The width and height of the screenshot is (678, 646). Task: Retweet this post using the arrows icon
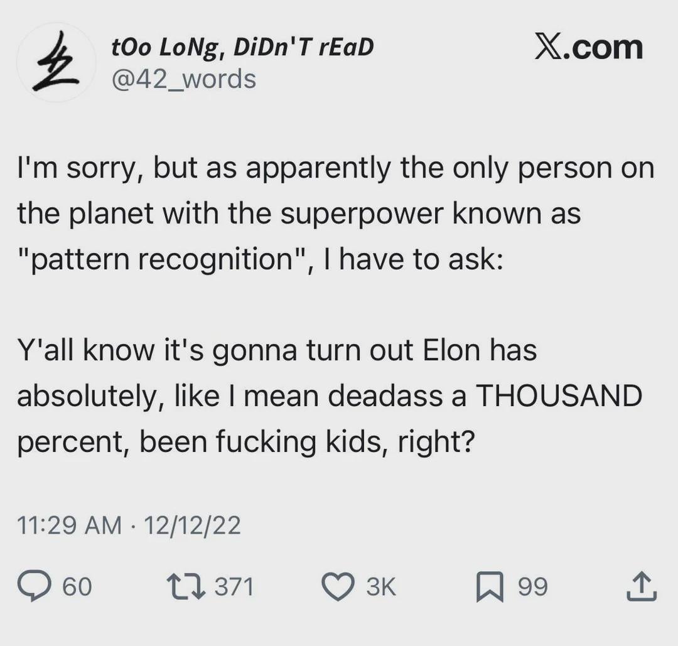(x=185, y=586)
